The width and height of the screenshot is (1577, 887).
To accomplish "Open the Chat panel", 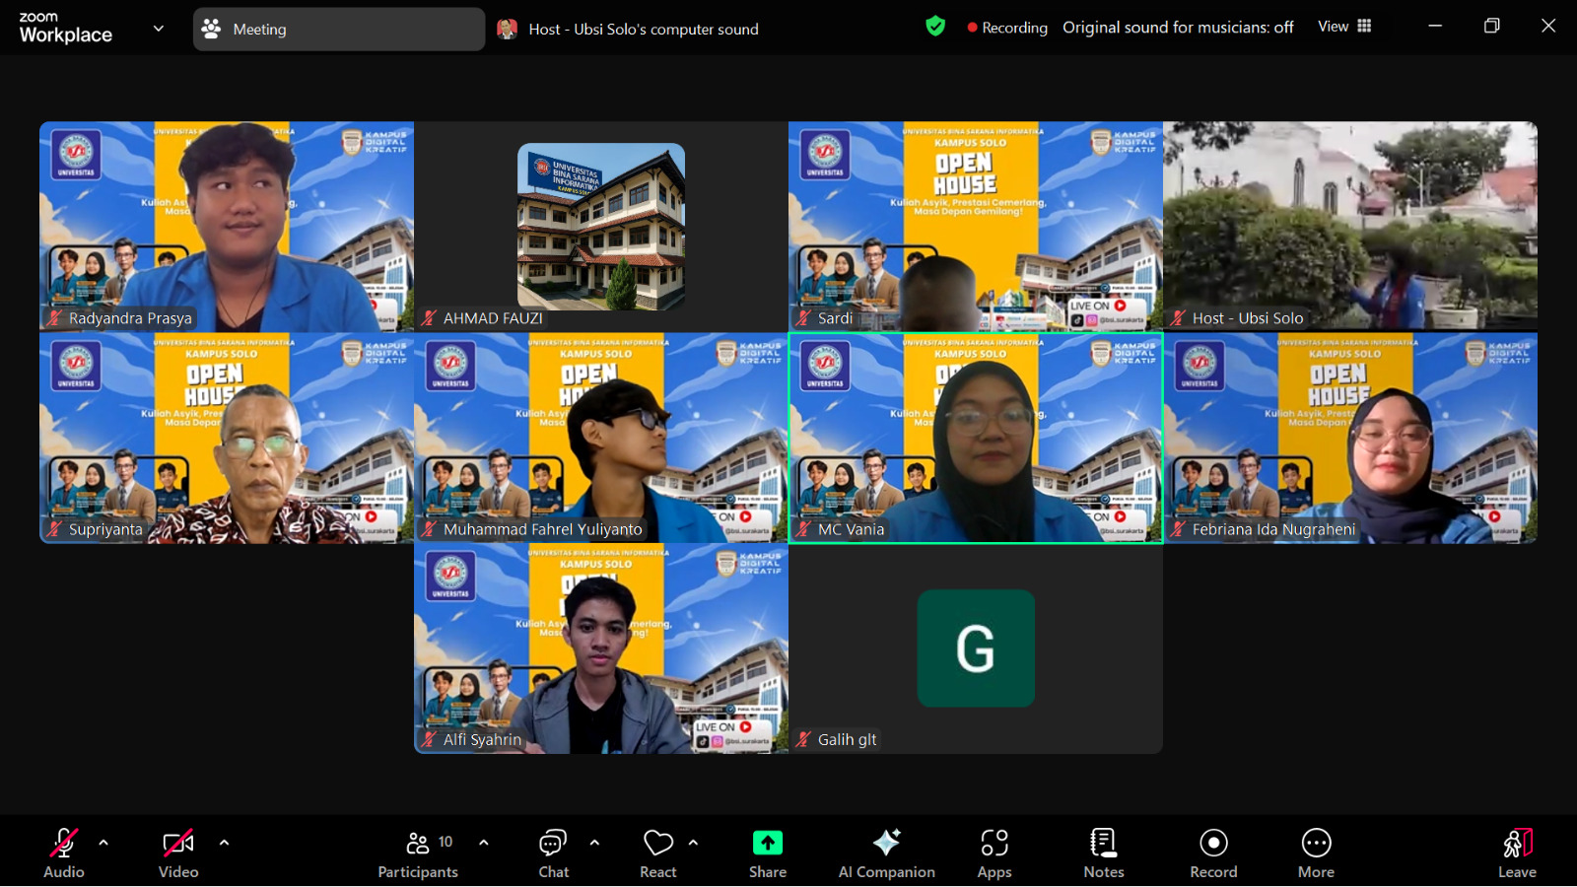I will [x=553, y=853].
